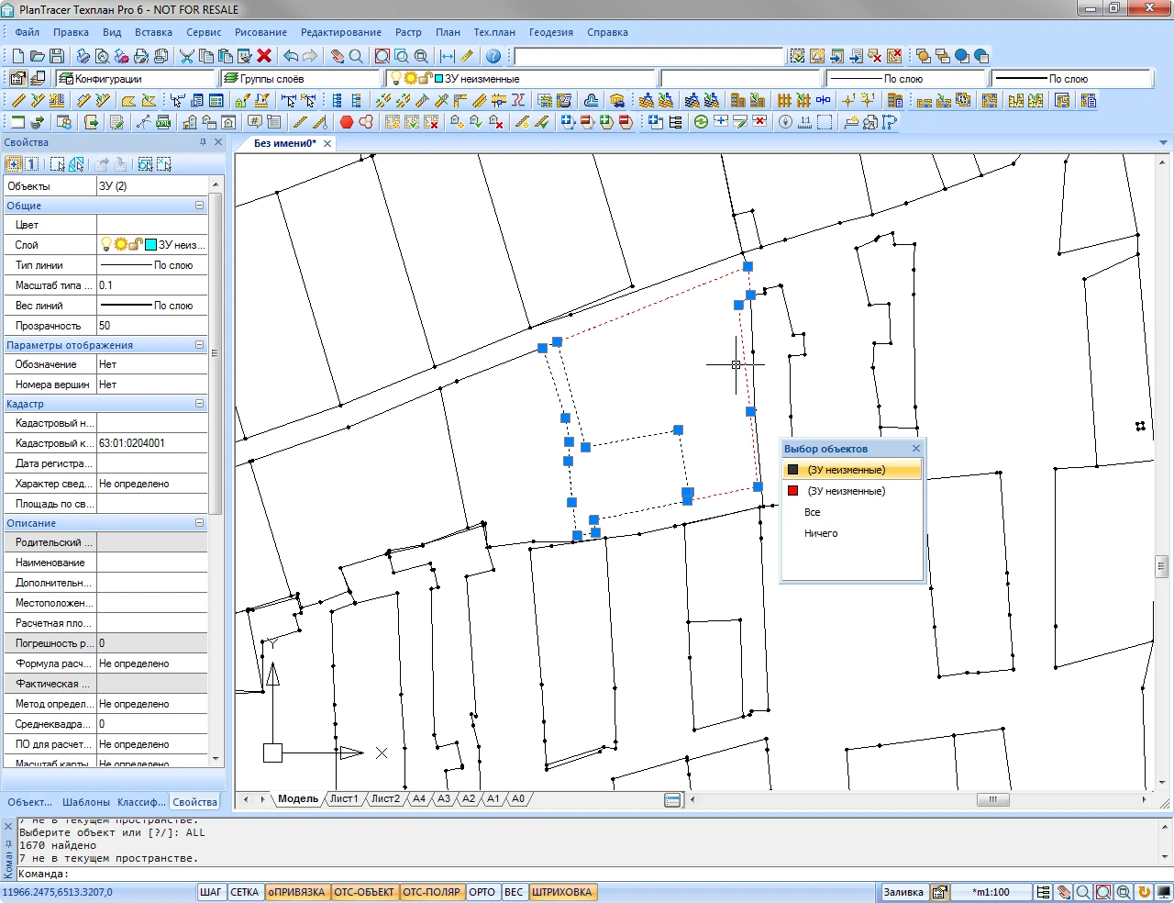Open the Слой layer dropdown in properties
Image resolution: width=1174 pixels, height=903 pixels.
click(152, 245)
